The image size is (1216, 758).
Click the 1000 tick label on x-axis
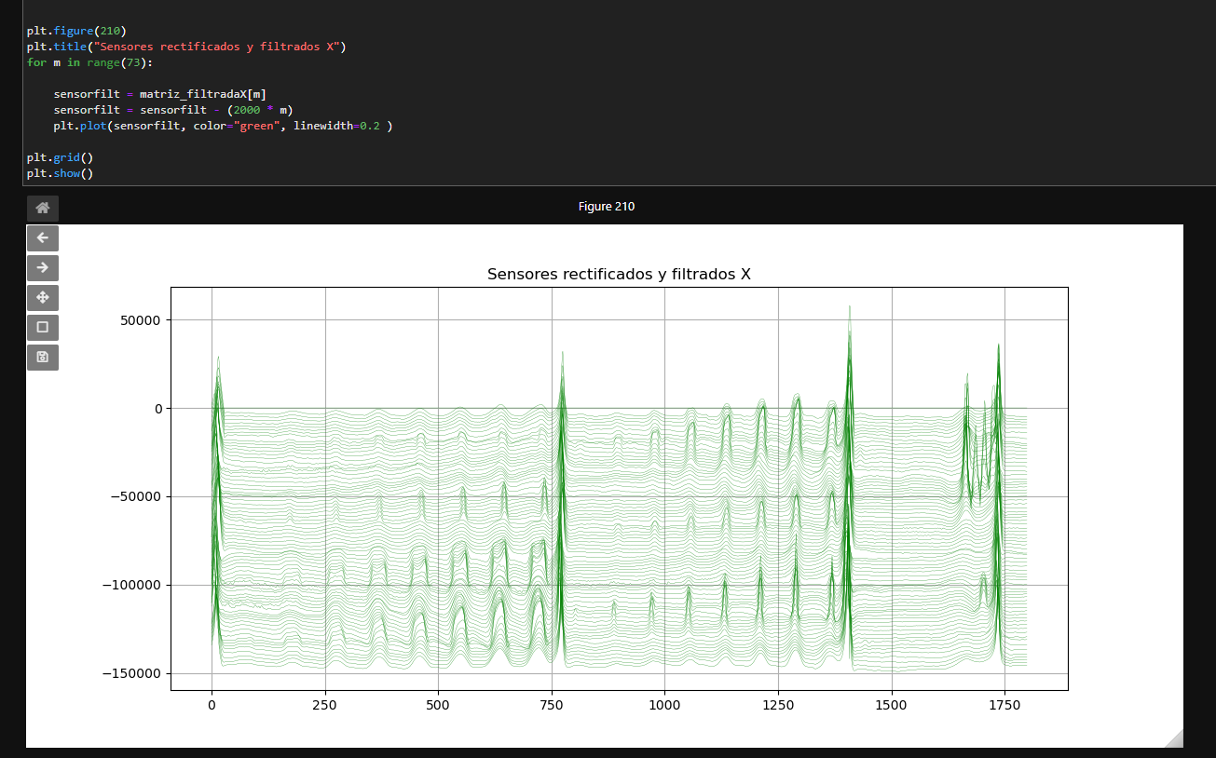coord(665,706)
